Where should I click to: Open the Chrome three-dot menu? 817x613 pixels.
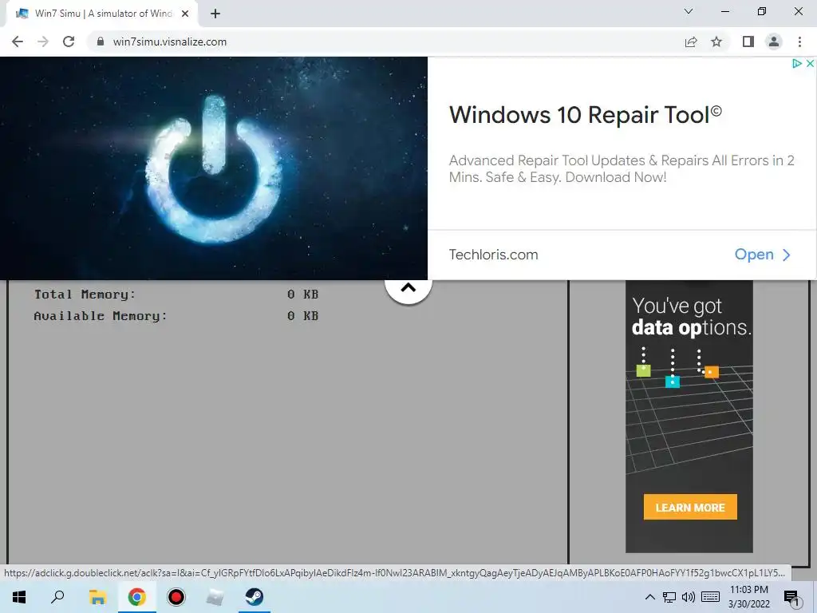(x=799, y=42)
